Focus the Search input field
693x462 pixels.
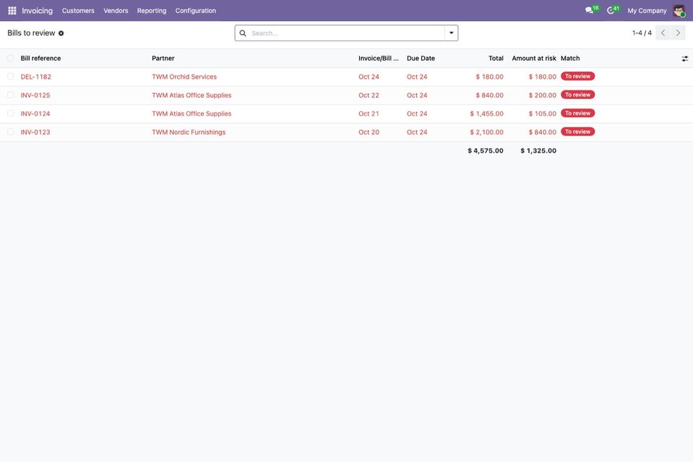tap(347, 33)
